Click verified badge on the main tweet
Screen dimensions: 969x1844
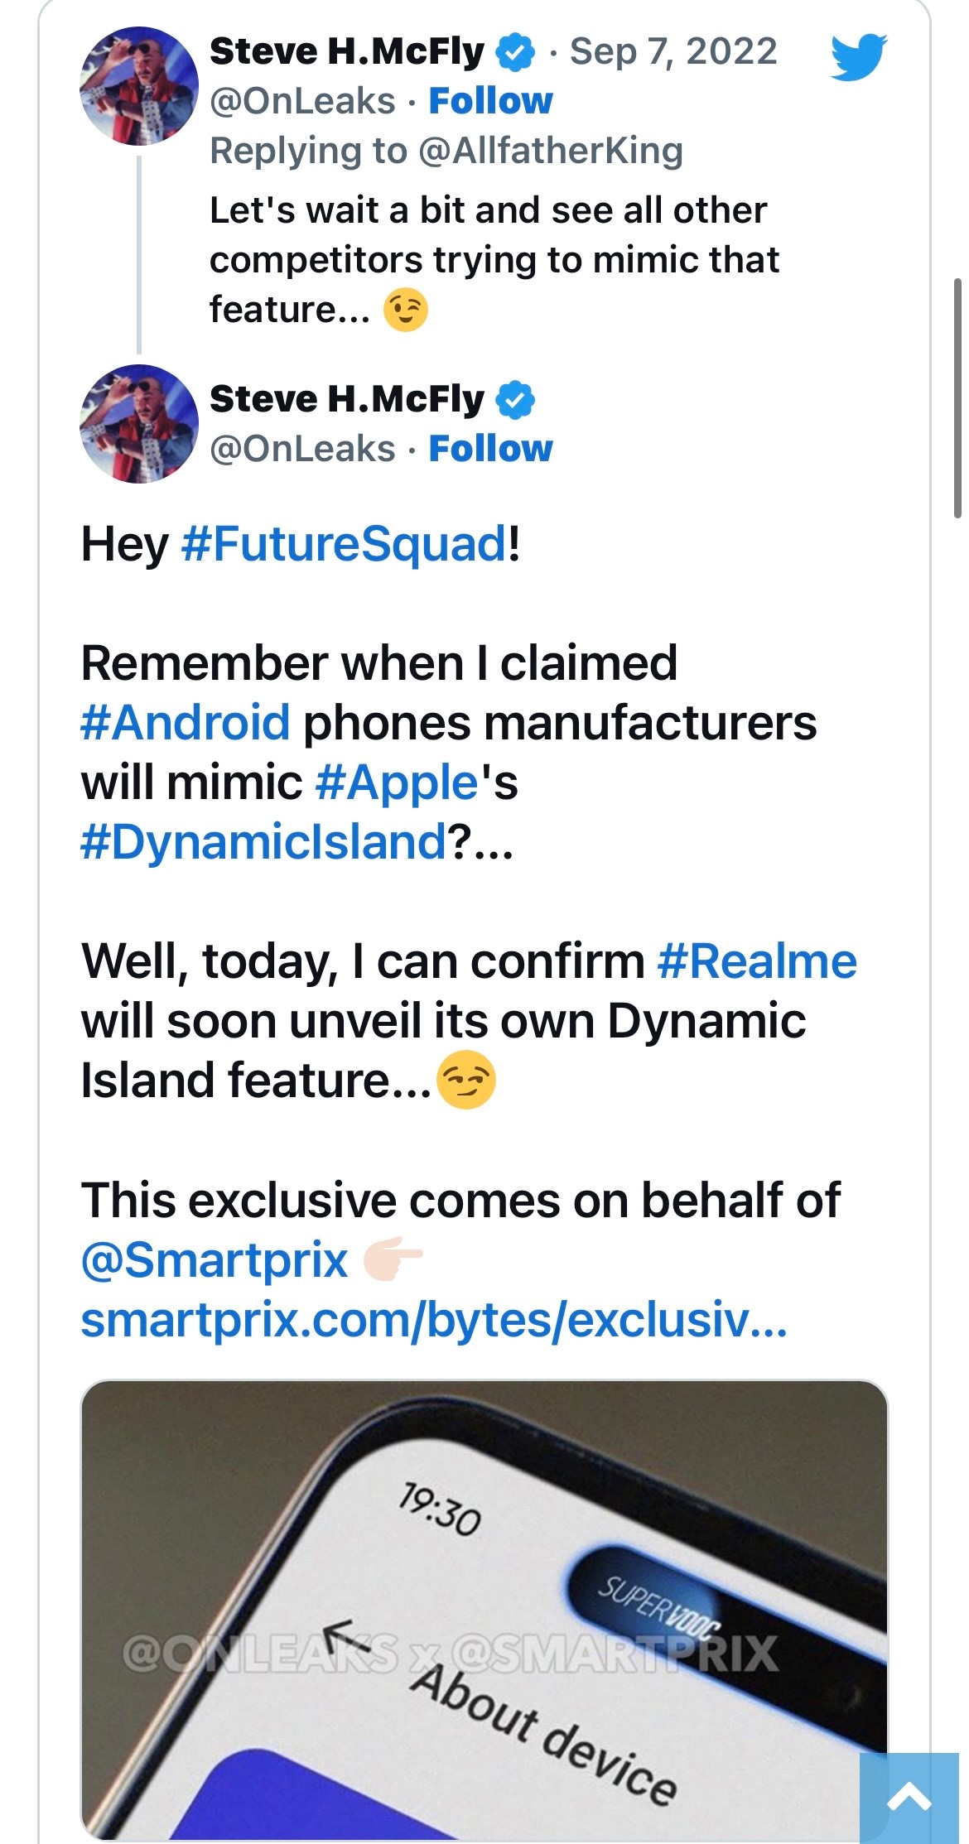click(515, 401)
